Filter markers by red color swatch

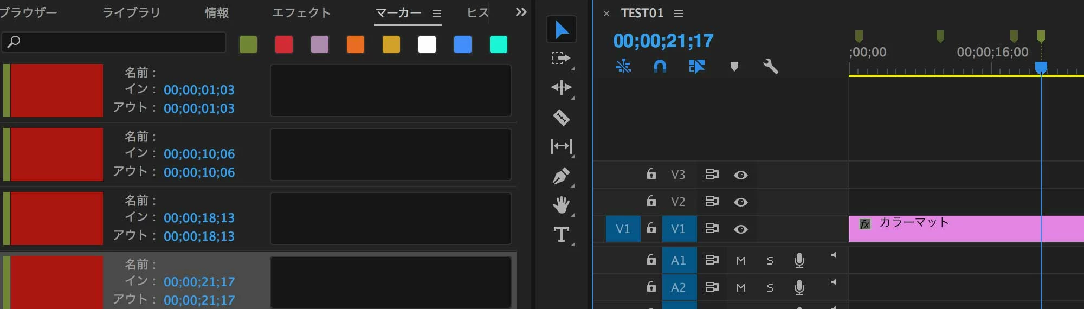[x=284, y=44]
